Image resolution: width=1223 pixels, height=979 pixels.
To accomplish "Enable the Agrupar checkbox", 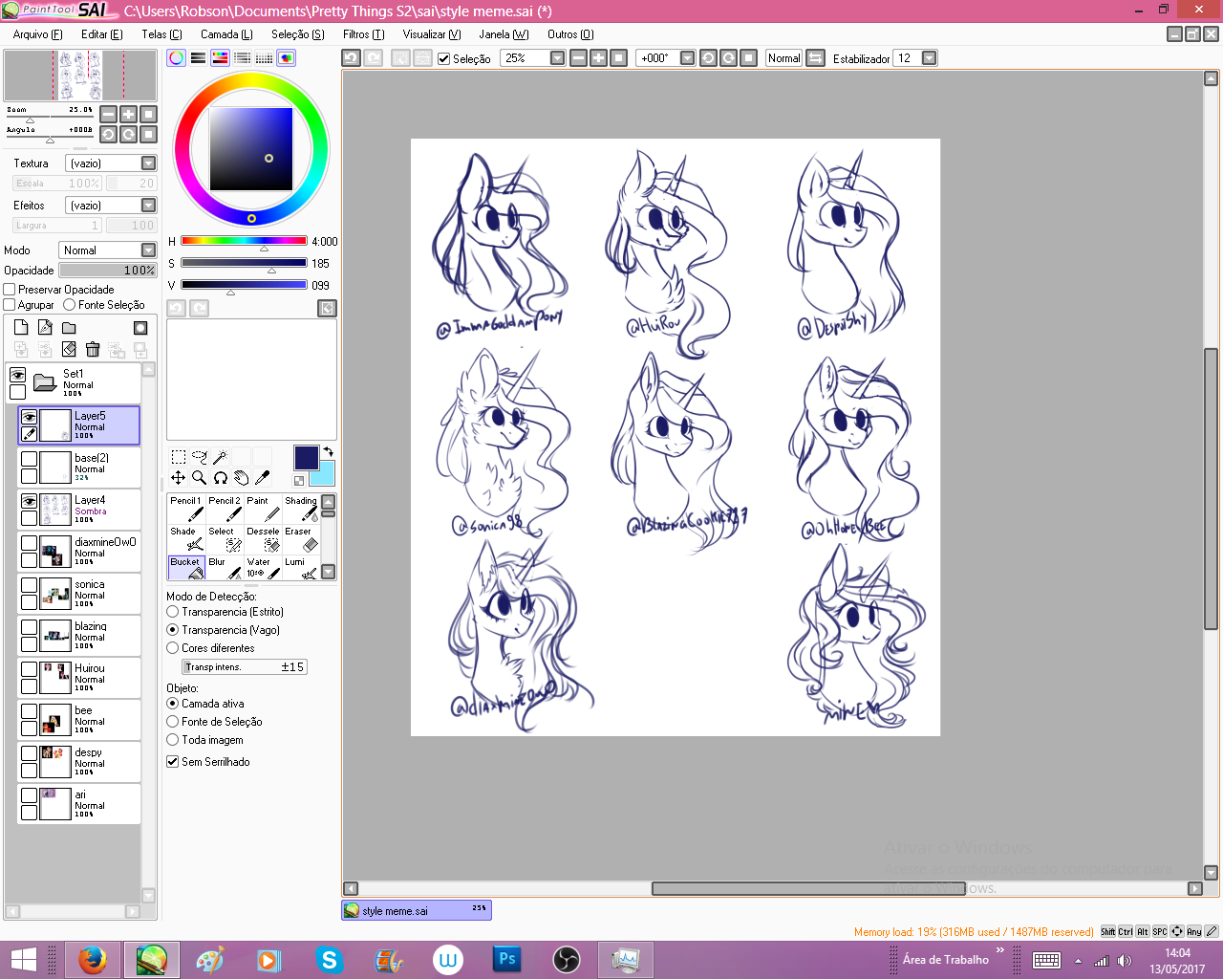I will 10,305.
